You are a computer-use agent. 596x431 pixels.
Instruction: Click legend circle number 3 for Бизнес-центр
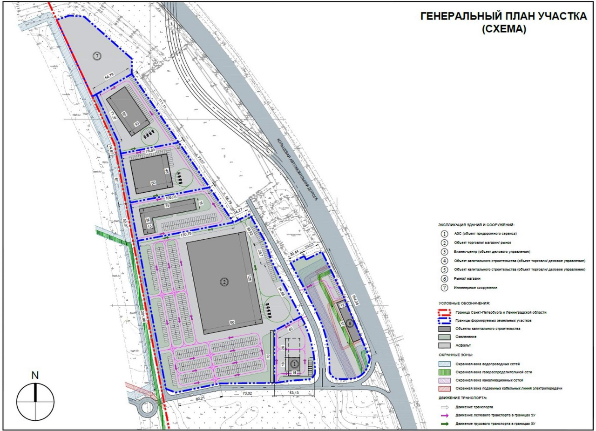[444, 251]
